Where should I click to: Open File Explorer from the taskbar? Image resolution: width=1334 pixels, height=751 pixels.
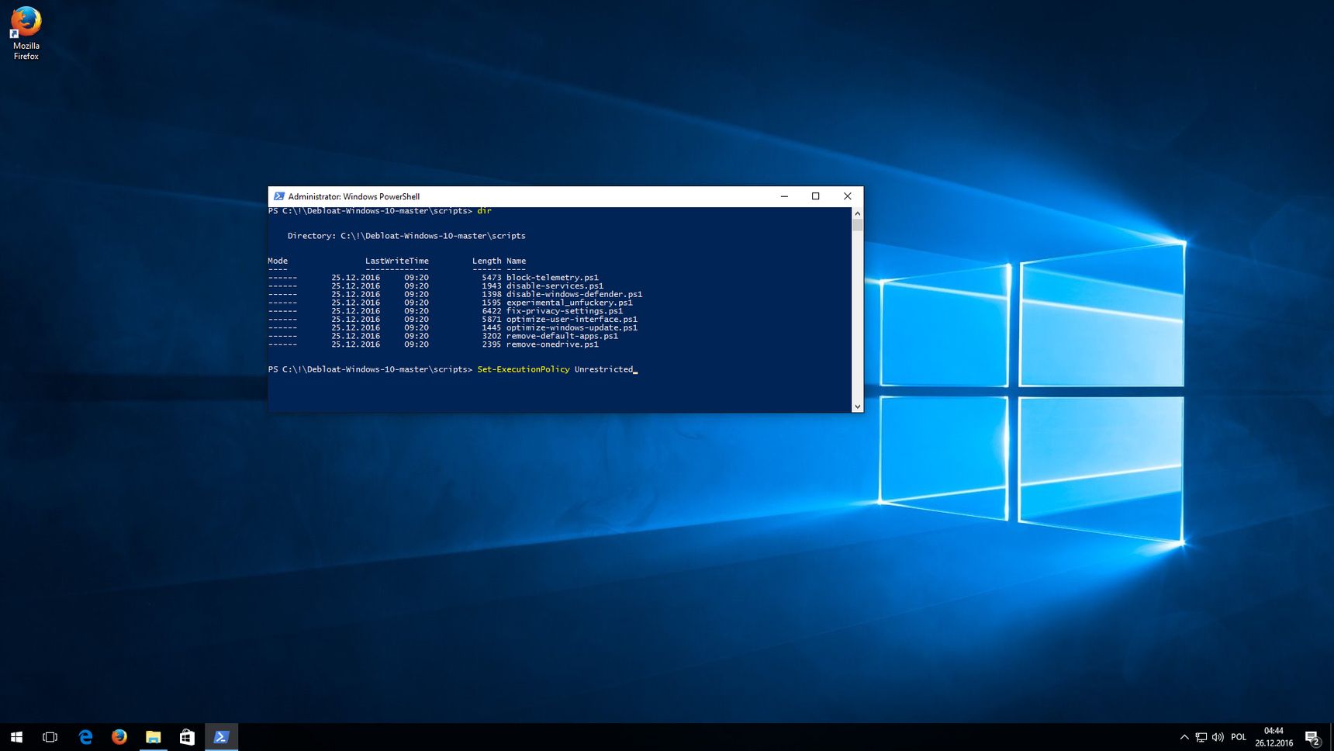[153, 737]
